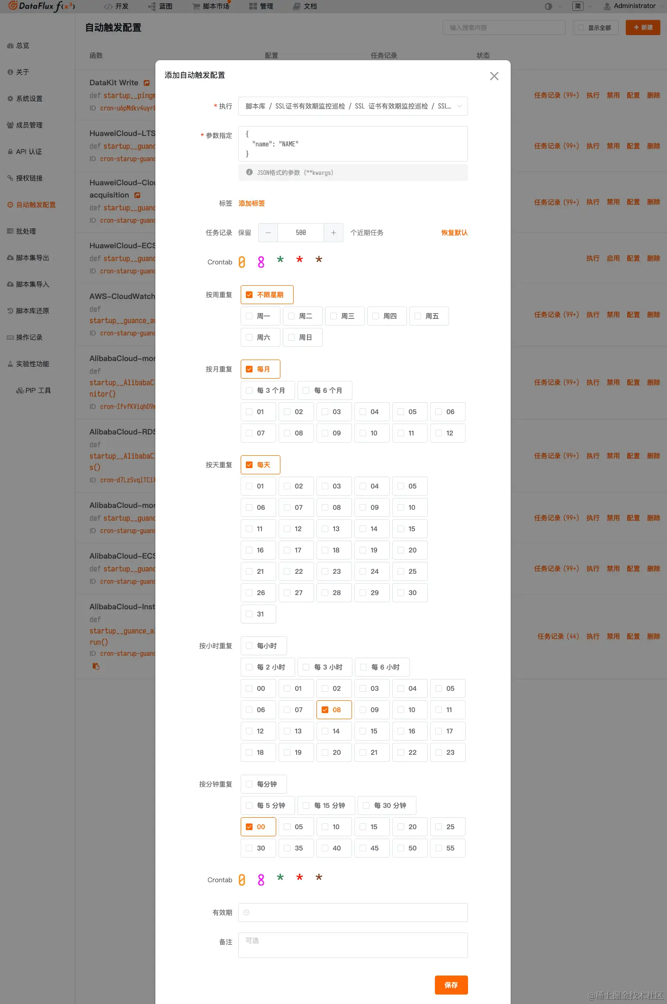Click the DataFlux Func logo
Screen dimensions: 667x1004
click(x=42, y=6)
